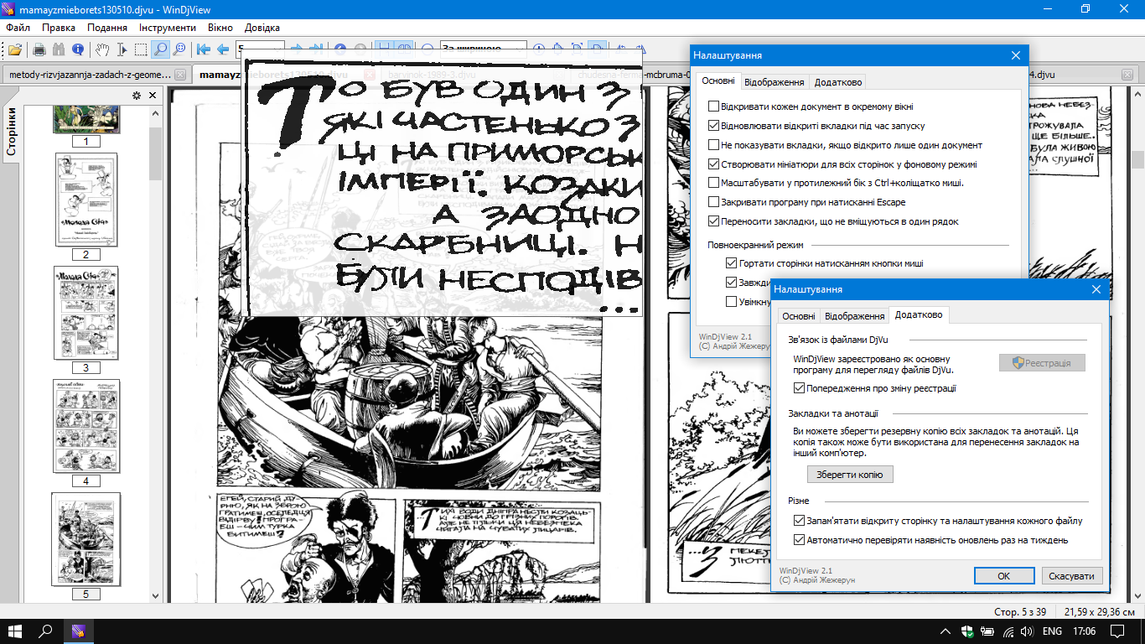Click the ENG language indicator
This screenshot has width=1145, height=644.
point(1052,631)
